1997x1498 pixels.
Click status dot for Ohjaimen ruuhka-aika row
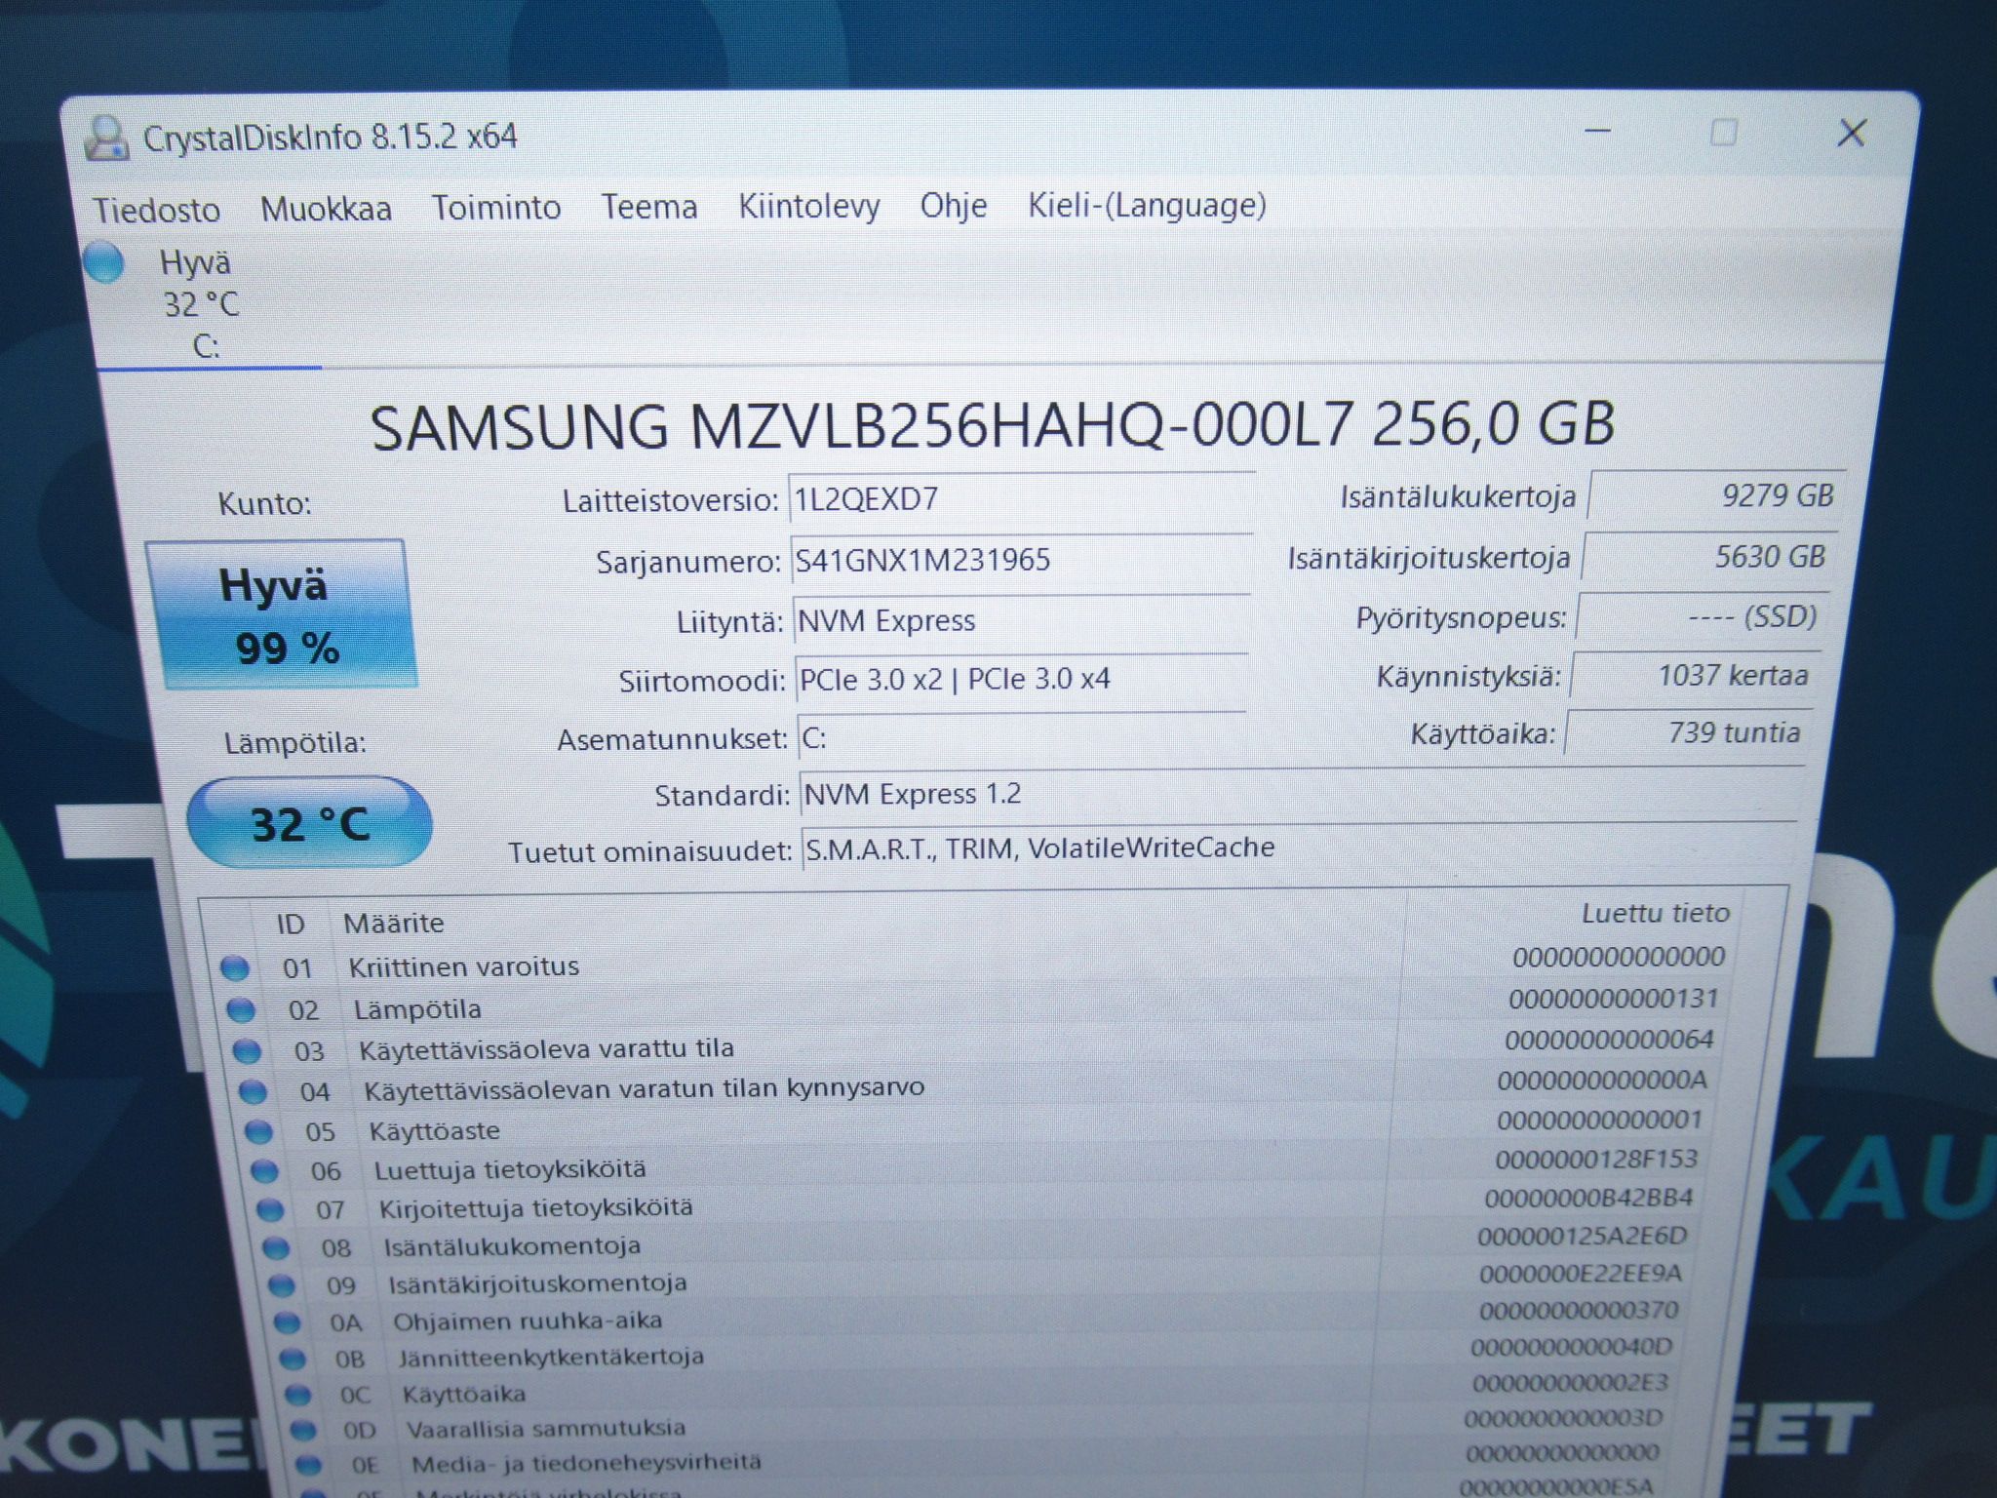287,1323
